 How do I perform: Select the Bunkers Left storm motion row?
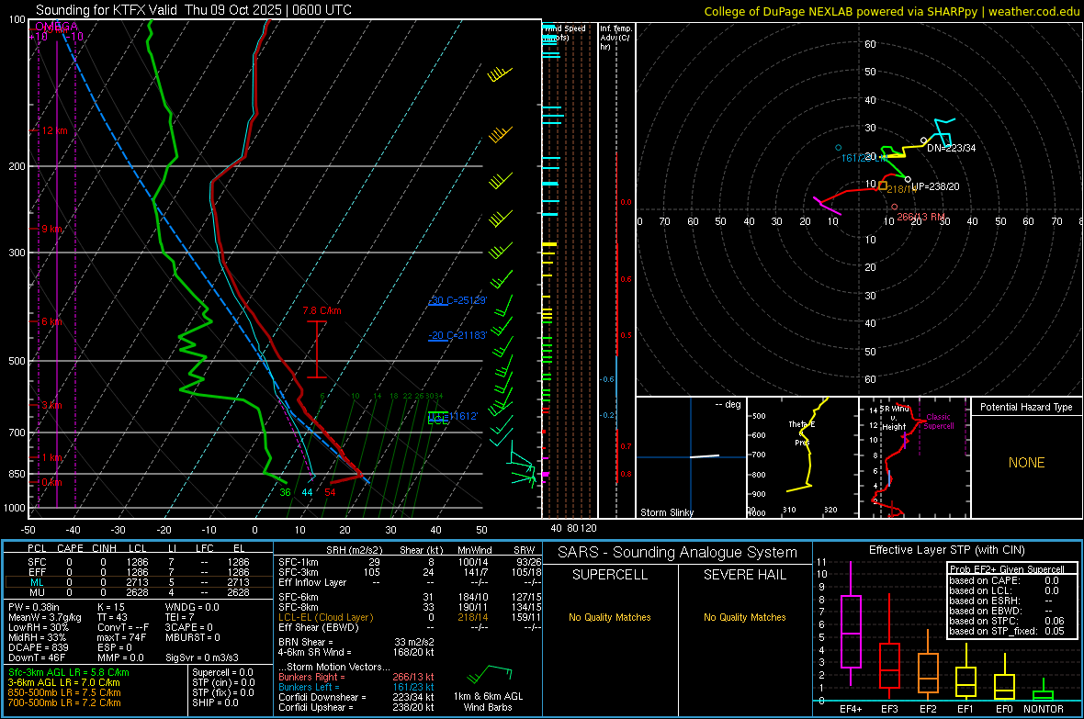[356, 687]
